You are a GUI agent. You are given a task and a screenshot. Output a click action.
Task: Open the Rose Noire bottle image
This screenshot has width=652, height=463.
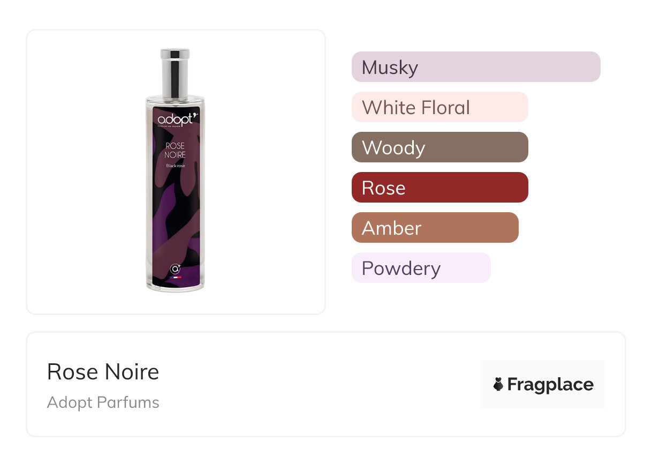tap(176, 170)
